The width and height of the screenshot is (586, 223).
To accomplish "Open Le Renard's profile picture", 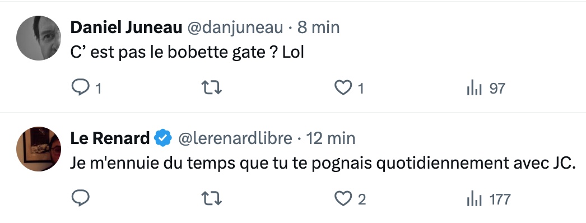I will click(x=39, y=148).
